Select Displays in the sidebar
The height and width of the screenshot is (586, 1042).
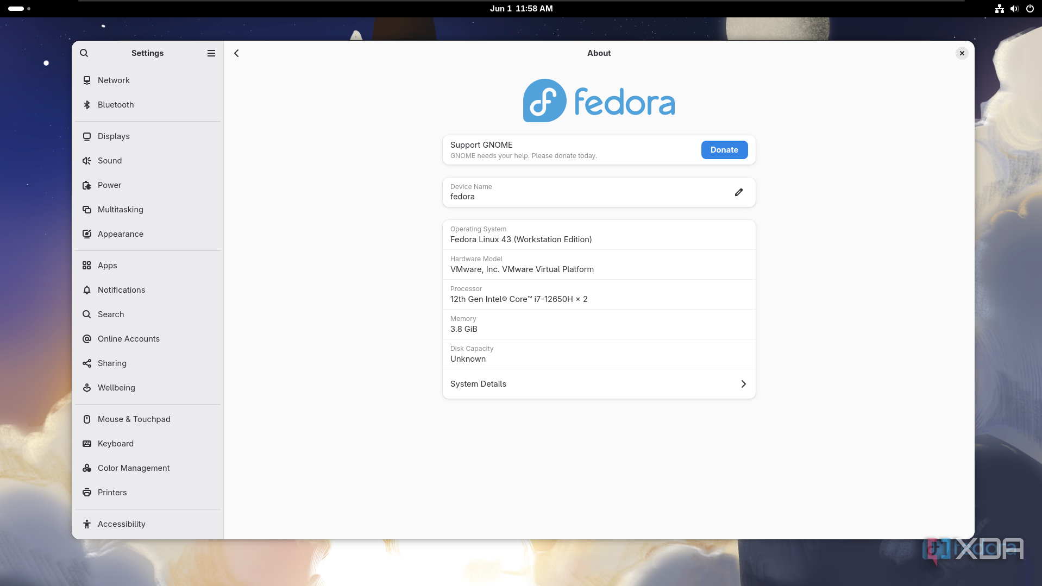148,136
